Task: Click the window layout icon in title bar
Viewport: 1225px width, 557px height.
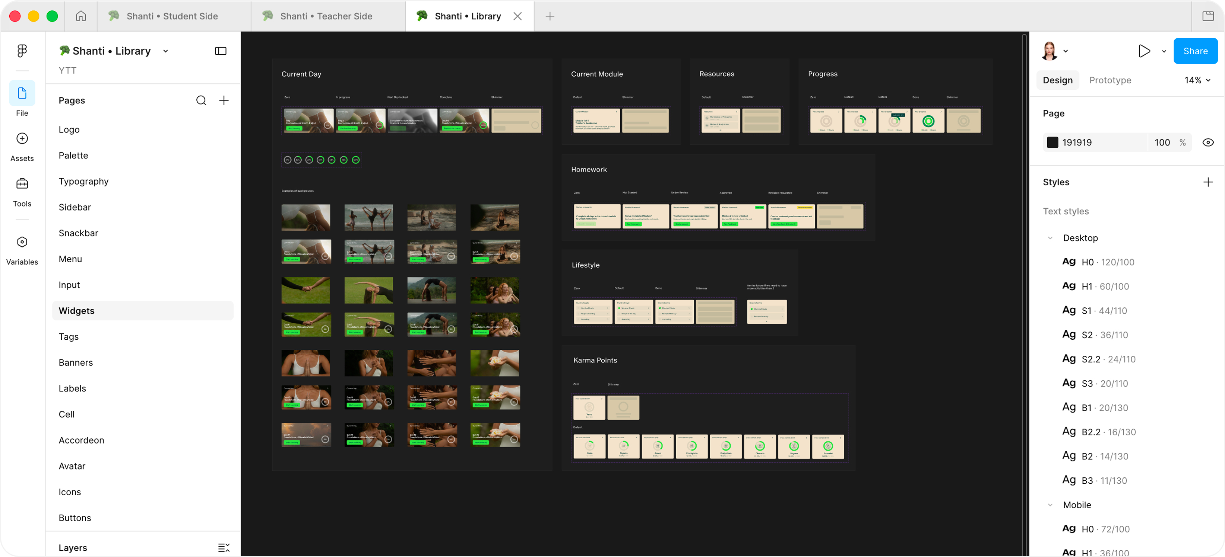Action: (1208, 16)
